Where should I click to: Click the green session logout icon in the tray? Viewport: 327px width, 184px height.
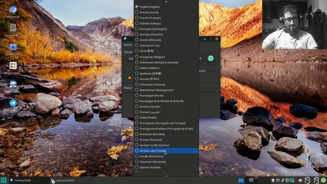pyautogui.click(x=323, y=180)
